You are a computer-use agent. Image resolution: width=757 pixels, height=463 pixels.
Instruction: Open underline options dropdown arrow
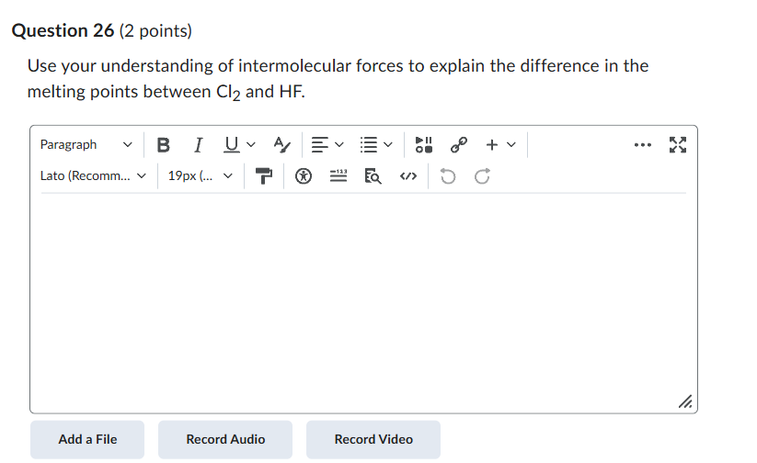click(250, 145)
